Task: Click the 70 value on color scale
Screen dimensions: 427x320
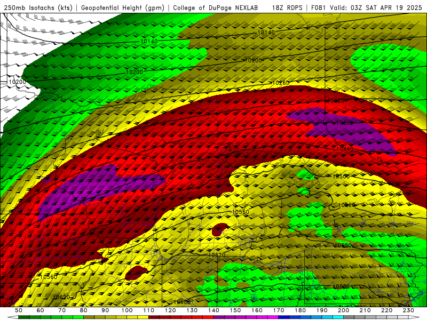Action: click(62, 310)
